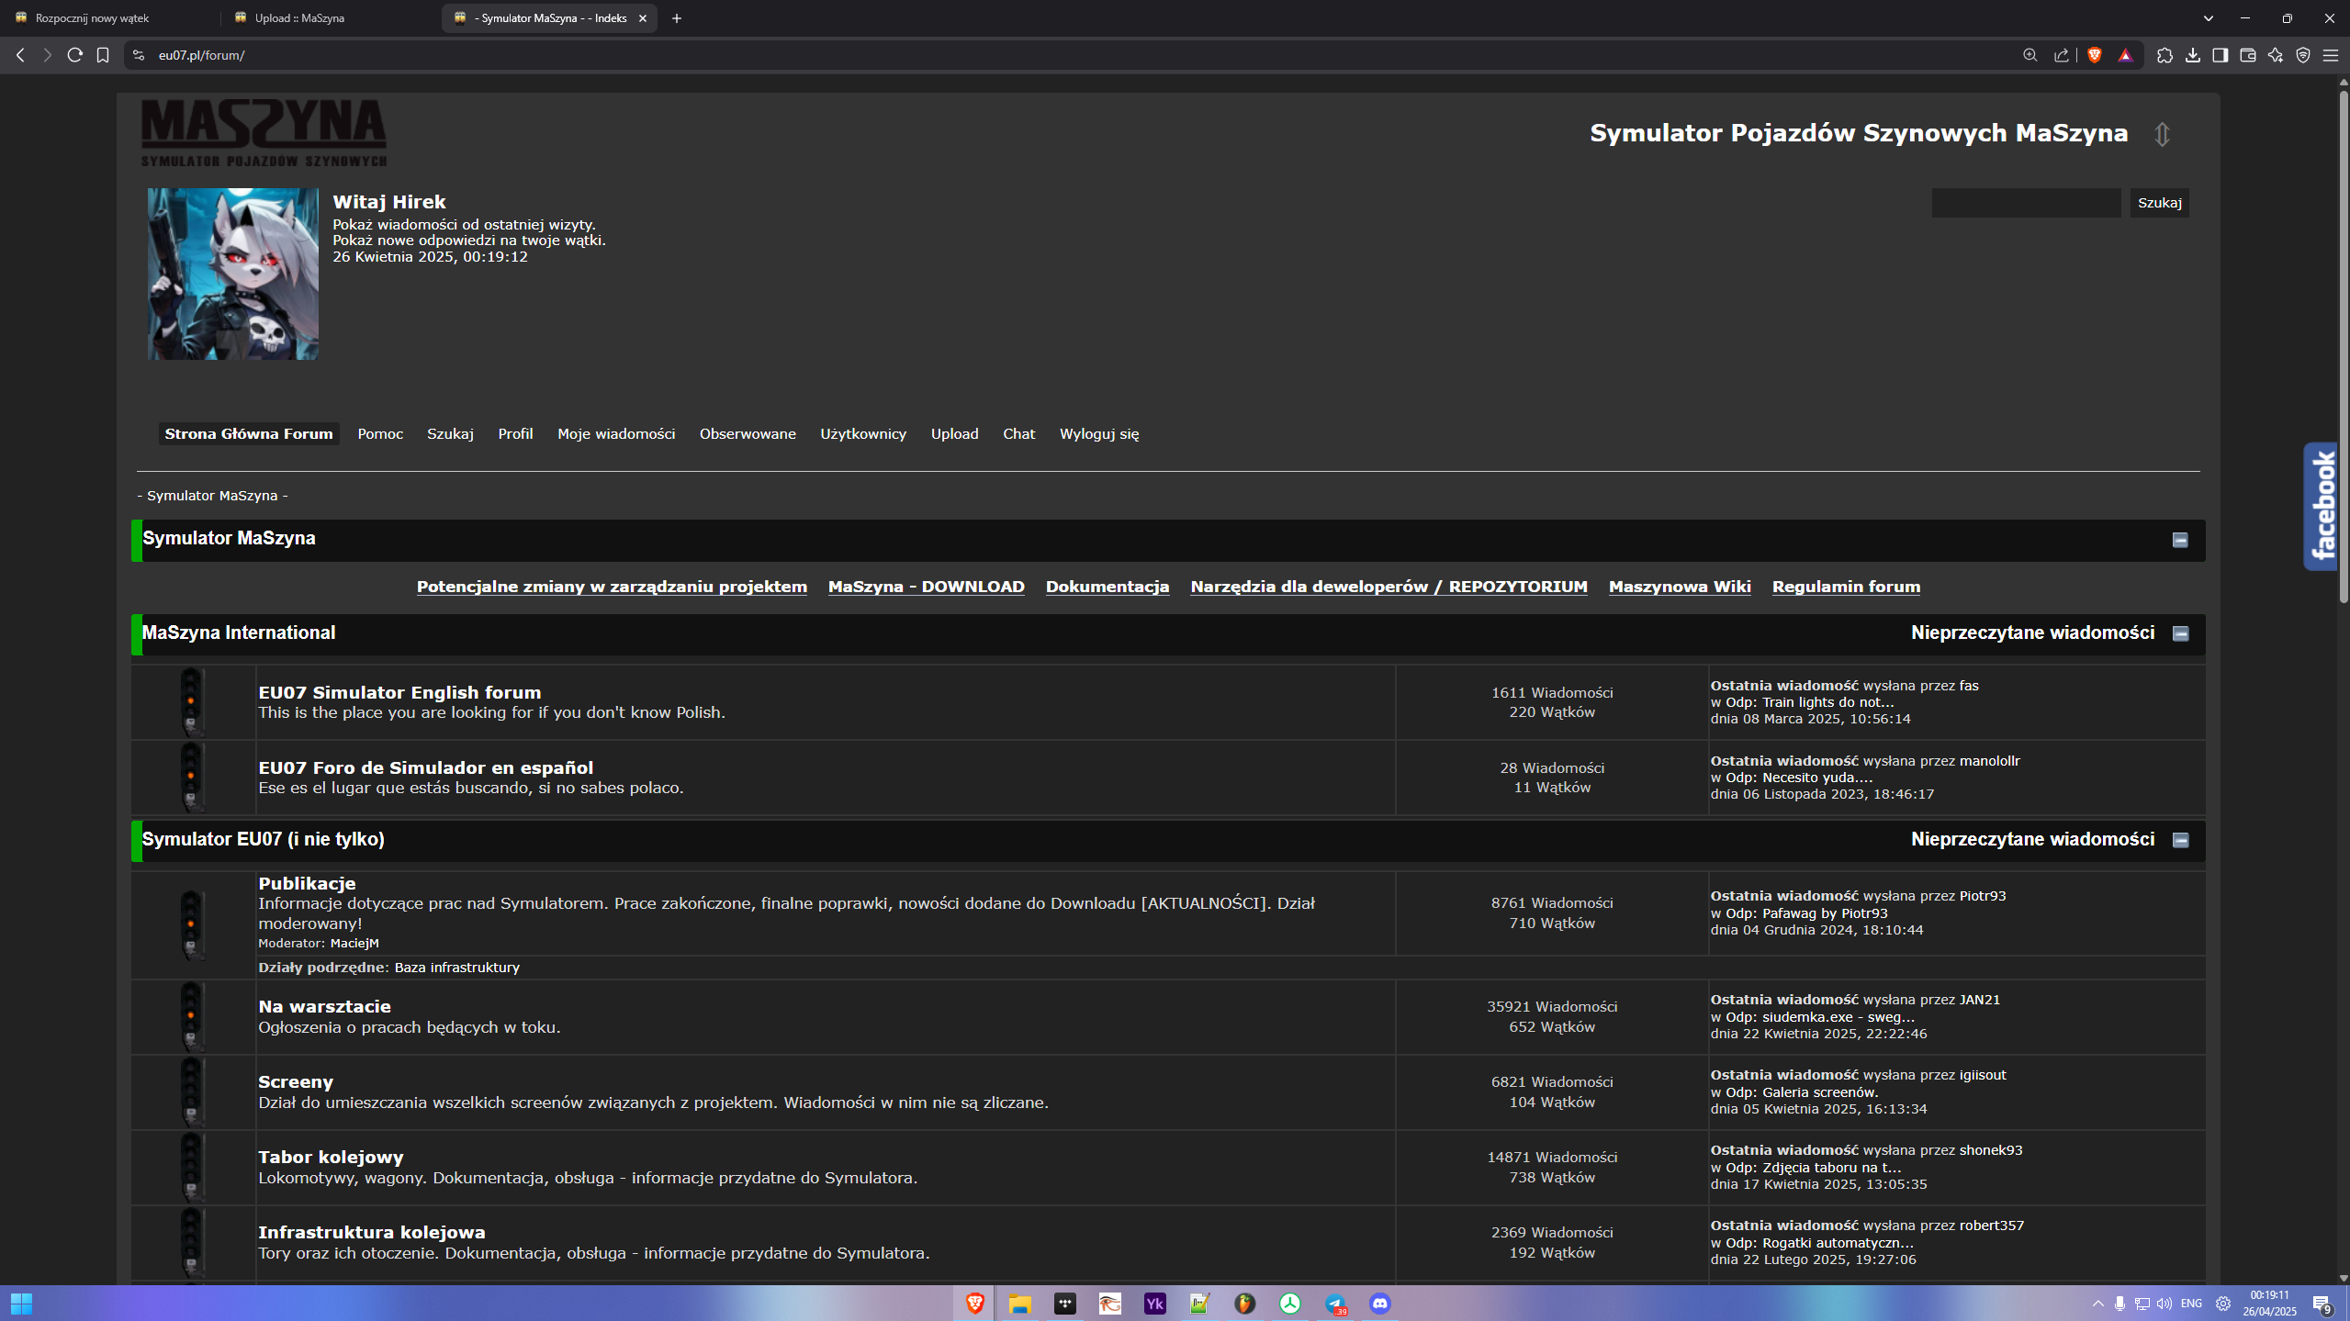This screenshot has width=2350, height=1321.
Task: Open the Obserwowane menu item
Action: click(748, 433)
